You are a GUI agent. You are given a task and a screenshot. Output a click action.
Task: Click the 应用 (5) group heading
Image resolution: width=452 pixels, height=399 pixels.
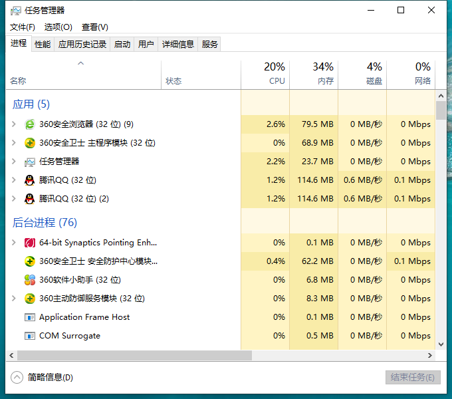[x=31, y=104]
